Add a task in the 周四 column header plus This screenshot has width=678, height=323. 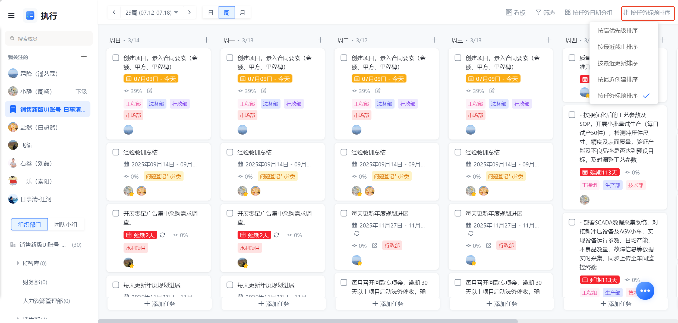[x=663, y=40]
